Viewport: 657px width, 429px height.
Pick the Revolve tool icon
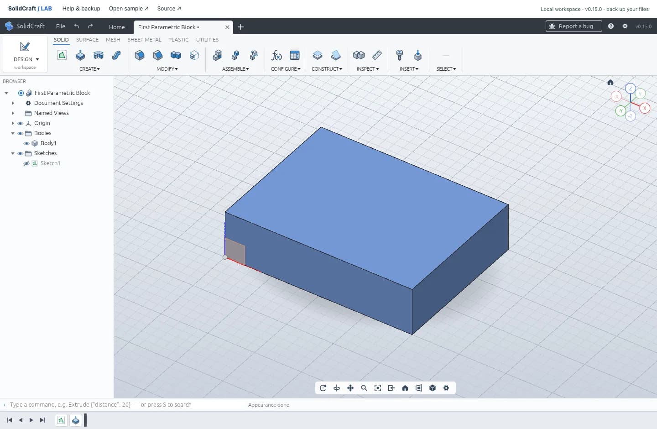coord(99,55)
